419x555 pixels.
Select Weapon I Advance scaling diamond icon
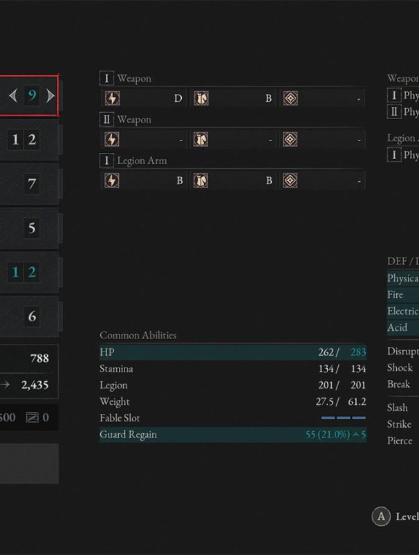coord(290,98)
